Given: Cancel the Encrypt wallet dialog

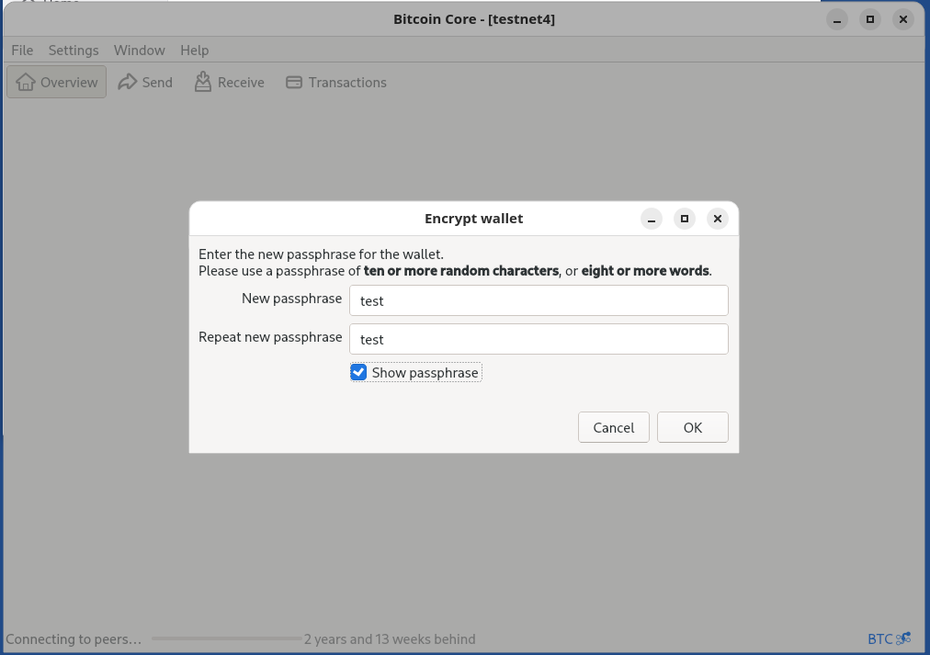Looking at the screenshot, I should (x=613, y=427).
